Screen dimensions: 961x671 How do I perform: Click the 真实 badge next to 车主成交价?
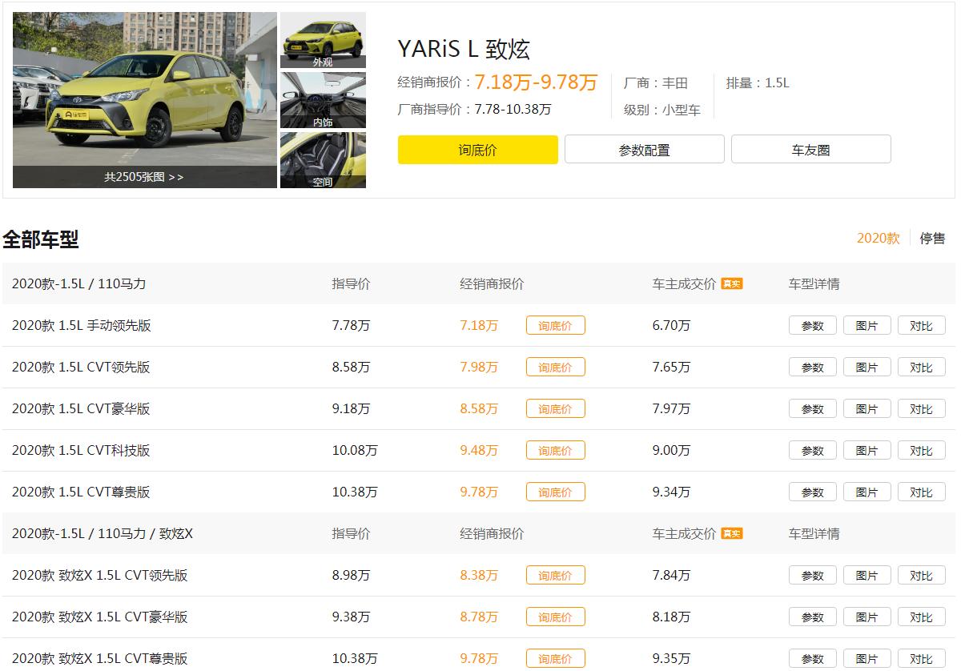point(730,283)
